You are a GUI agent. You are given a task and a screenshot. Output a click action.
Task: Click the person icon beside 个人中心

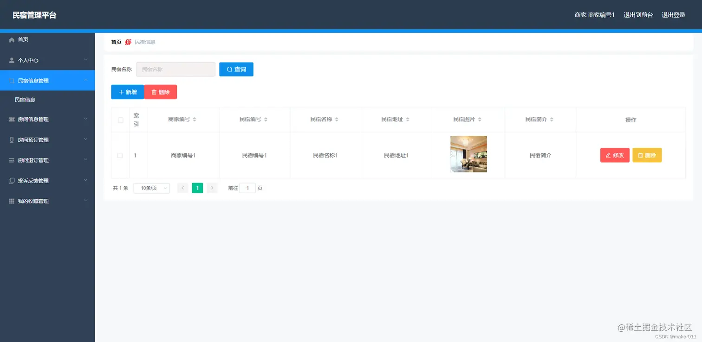click(x=12, y=60)
